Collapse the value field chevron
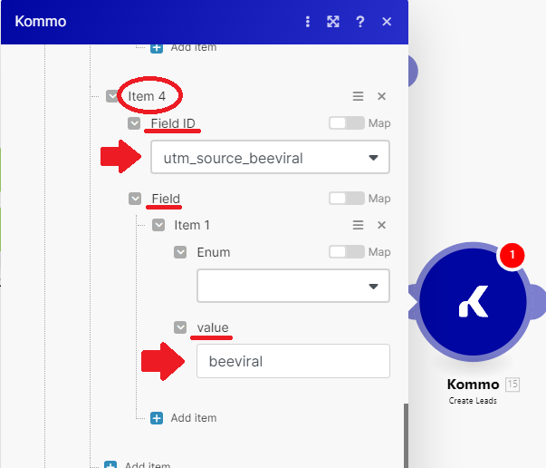Viewport: 546px width, 468px height. pyautogui.click(x=180, y=327)
